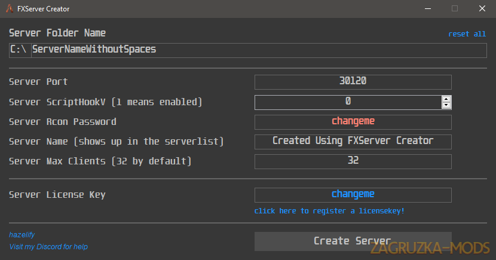Screen dimensions: 496x260
Task: Focus the ServerNameWithoutSpaces folder name field
Action: [x=259, y=50]
